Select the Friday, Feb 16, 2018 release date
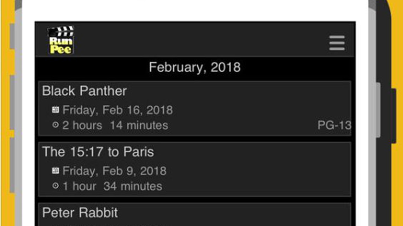This screenshot has height=226, width=403. point(117,110)
